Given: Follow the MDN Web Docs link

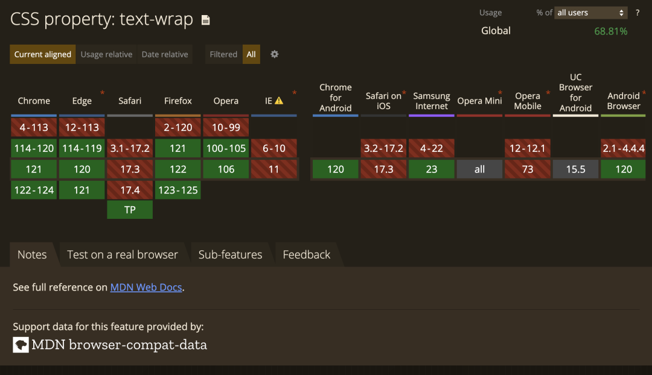Looking at the screenshot, I should (146, 288).
